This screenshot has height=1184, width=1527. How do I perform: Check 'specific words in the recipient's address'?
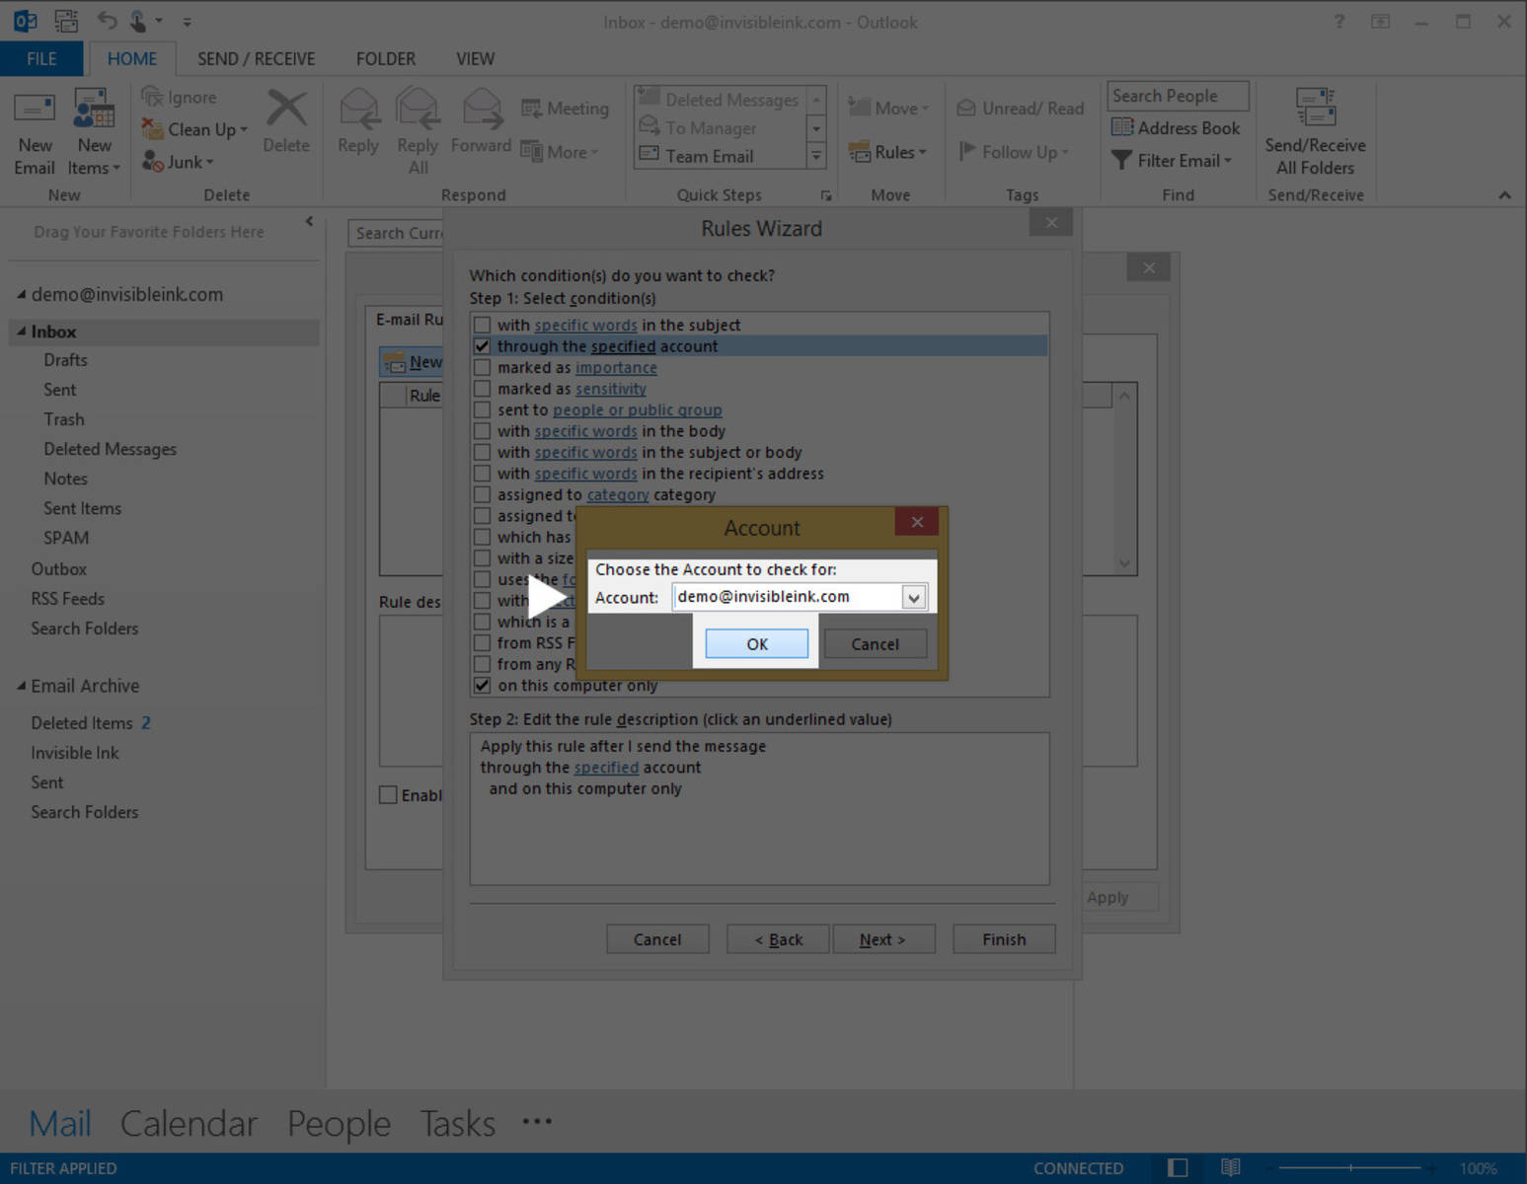482,474
